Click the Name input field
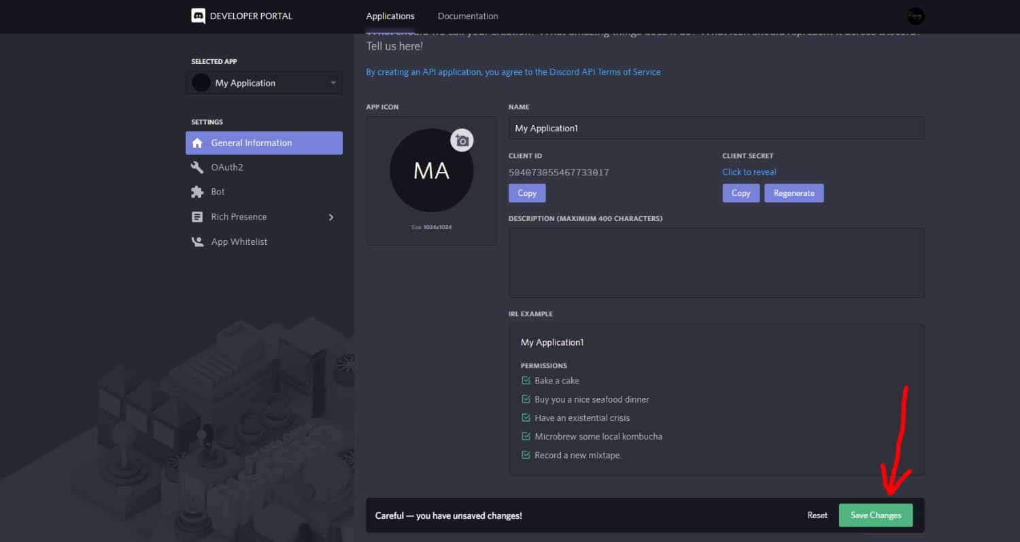This screenshot has height=542, width=1020. click(716, 128)
